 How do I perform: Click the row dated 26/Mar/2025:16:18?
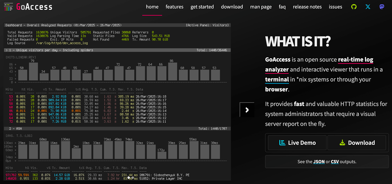click(x=86, y=97)
